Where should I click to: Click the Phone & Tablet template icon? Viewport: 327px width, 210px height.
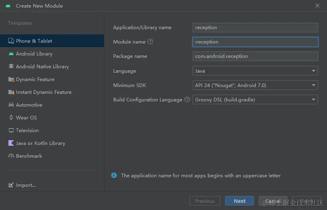click(11, 41)
